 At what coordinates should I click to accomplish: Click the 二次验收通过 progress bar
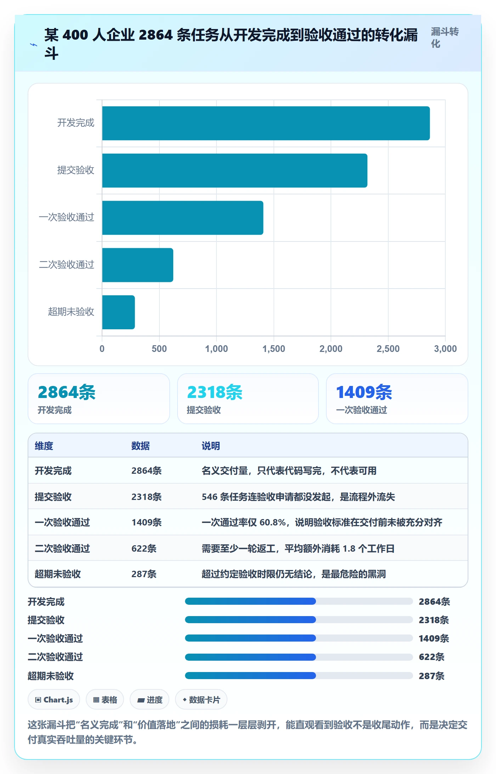[x=299, y=657]
